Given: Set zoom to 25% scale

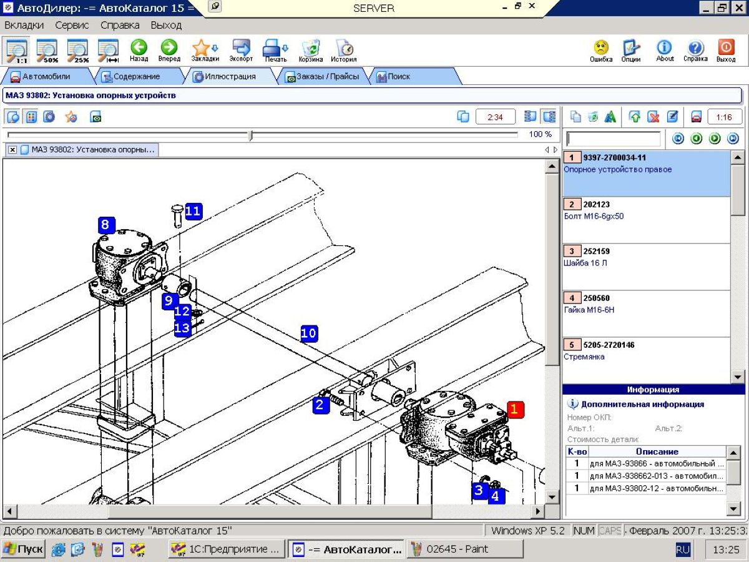Looking at the screenshot, I should pyautogui.click(x=78, y=51).
